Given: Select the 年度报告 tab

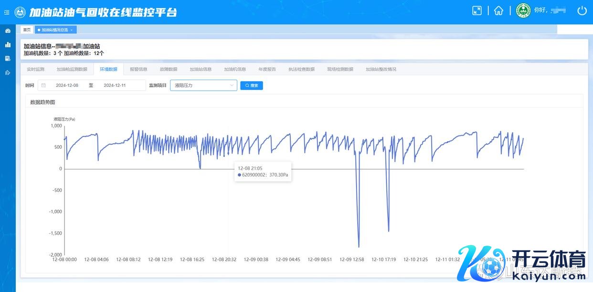Looking at the screenshot, I should click(267, 69).
